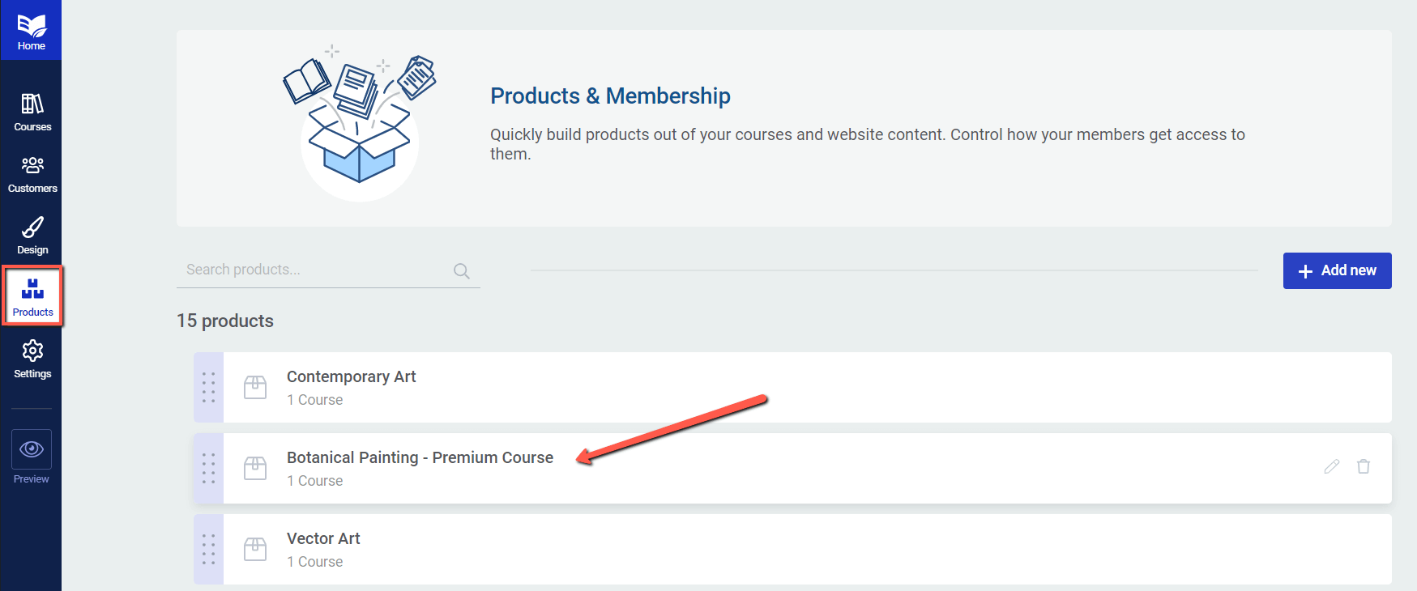Select the Products sidebar item
Viewport: 1417px width, 591px height.
point(32,297)
